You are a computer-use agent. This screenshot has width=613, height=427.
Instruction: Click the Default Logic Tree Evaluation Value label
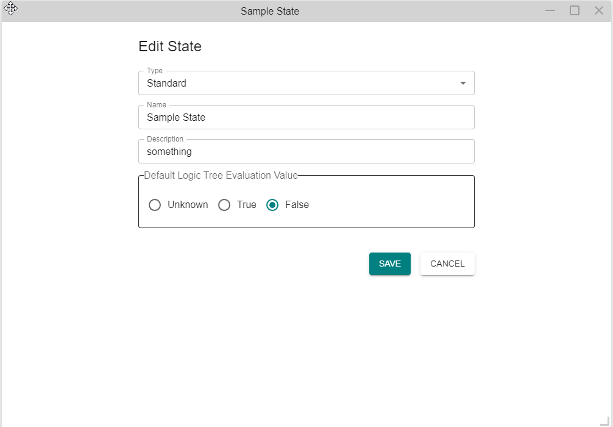(x=221, y=175)
